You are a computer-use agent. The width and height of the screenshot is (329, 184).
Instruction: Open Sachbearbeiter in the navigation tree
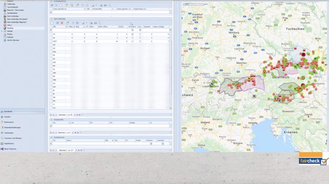(x=12, y=13)
